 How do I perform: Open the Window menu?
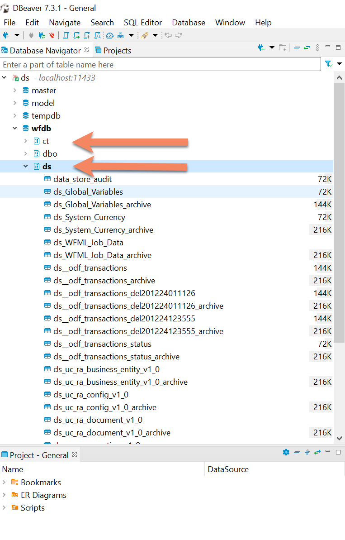click(x=230, y=23)
